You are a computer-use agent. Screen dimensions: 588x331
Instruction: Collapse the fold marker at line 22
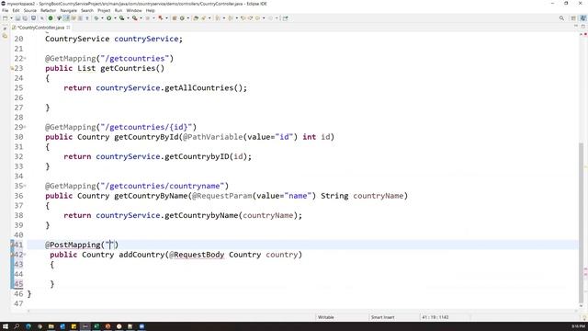25,59
